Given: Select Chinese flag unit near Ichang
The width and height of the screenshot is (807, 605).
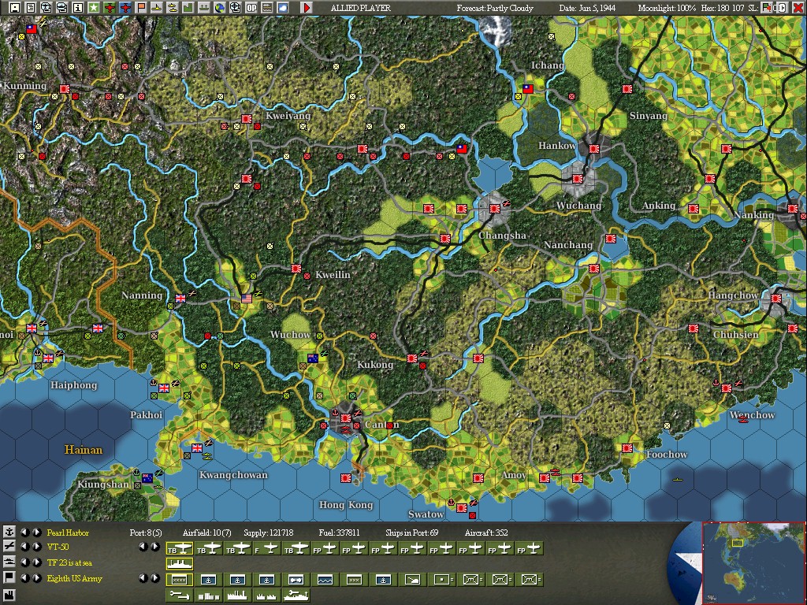Looking at the screenshot, I should 527,88.
